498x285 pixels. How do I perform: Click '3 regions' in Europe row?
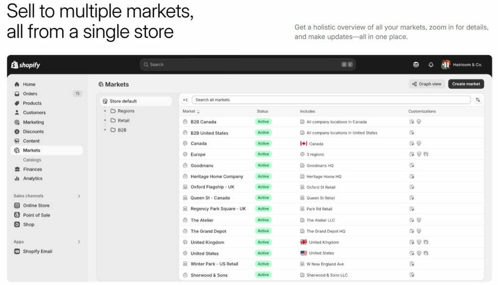pos(315,154)
